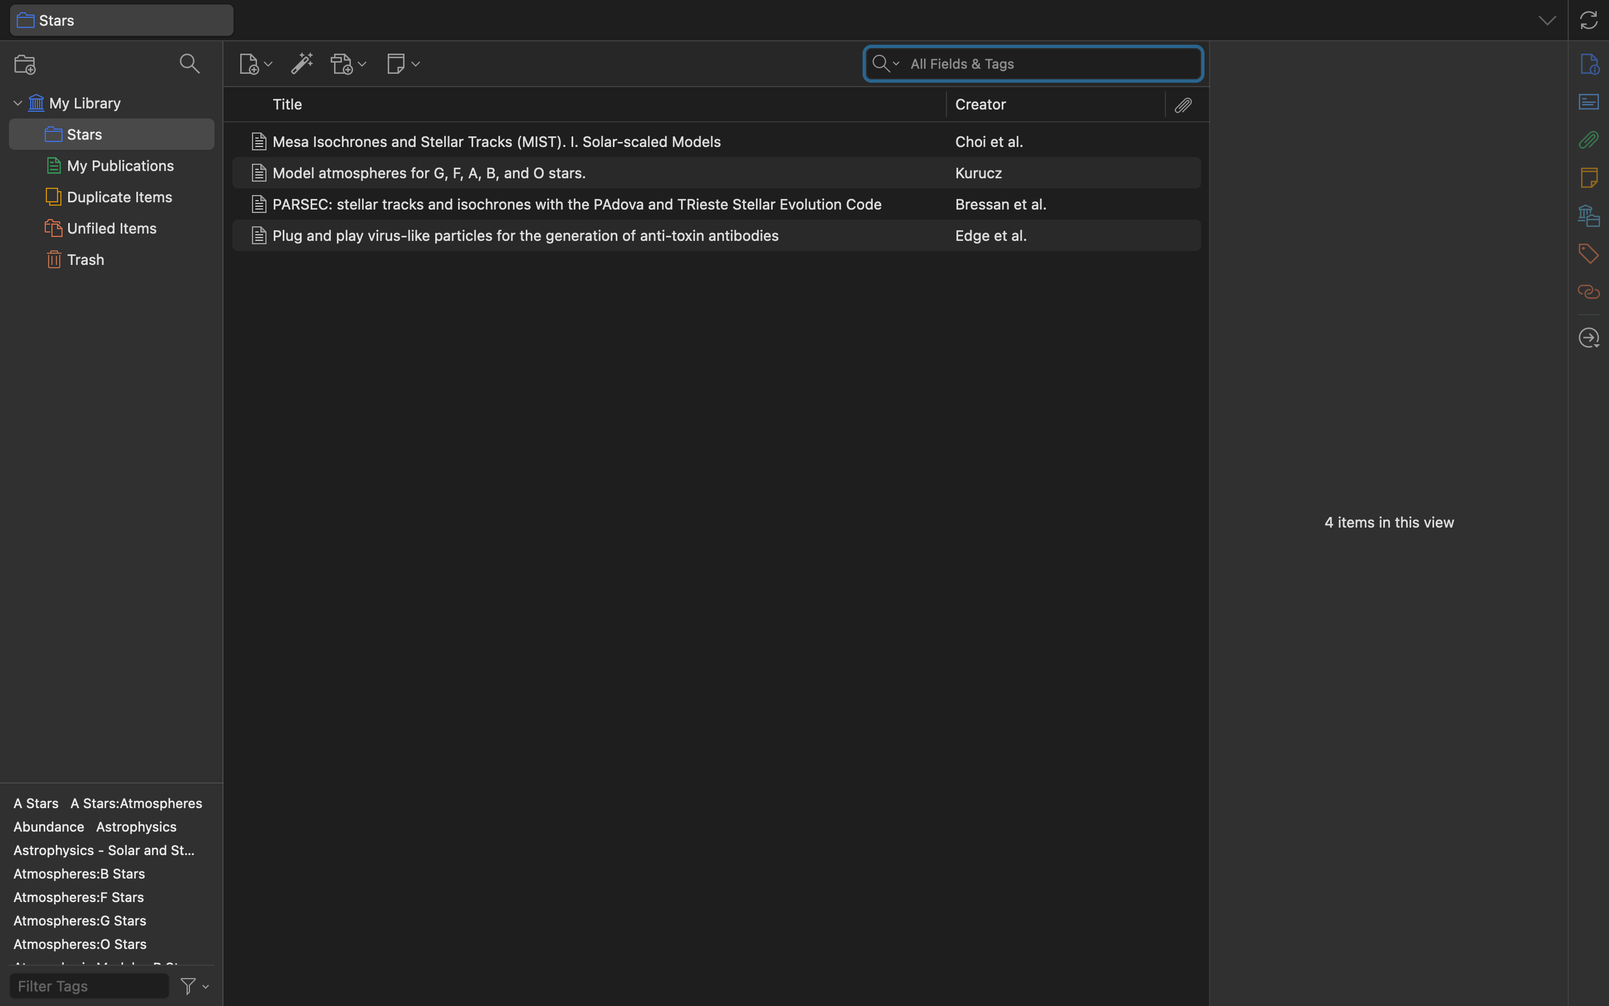1609x1006 pixels.
Task: Click the Model atmospheres item document icon
Action: [x=259, y=173]
